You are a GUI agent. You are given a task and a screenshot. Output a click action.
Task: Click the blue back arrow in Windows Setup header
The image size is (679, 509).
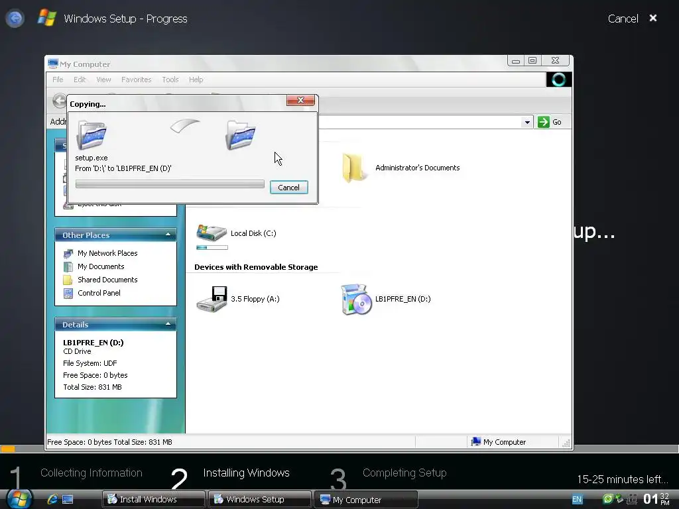click(15, 18)
